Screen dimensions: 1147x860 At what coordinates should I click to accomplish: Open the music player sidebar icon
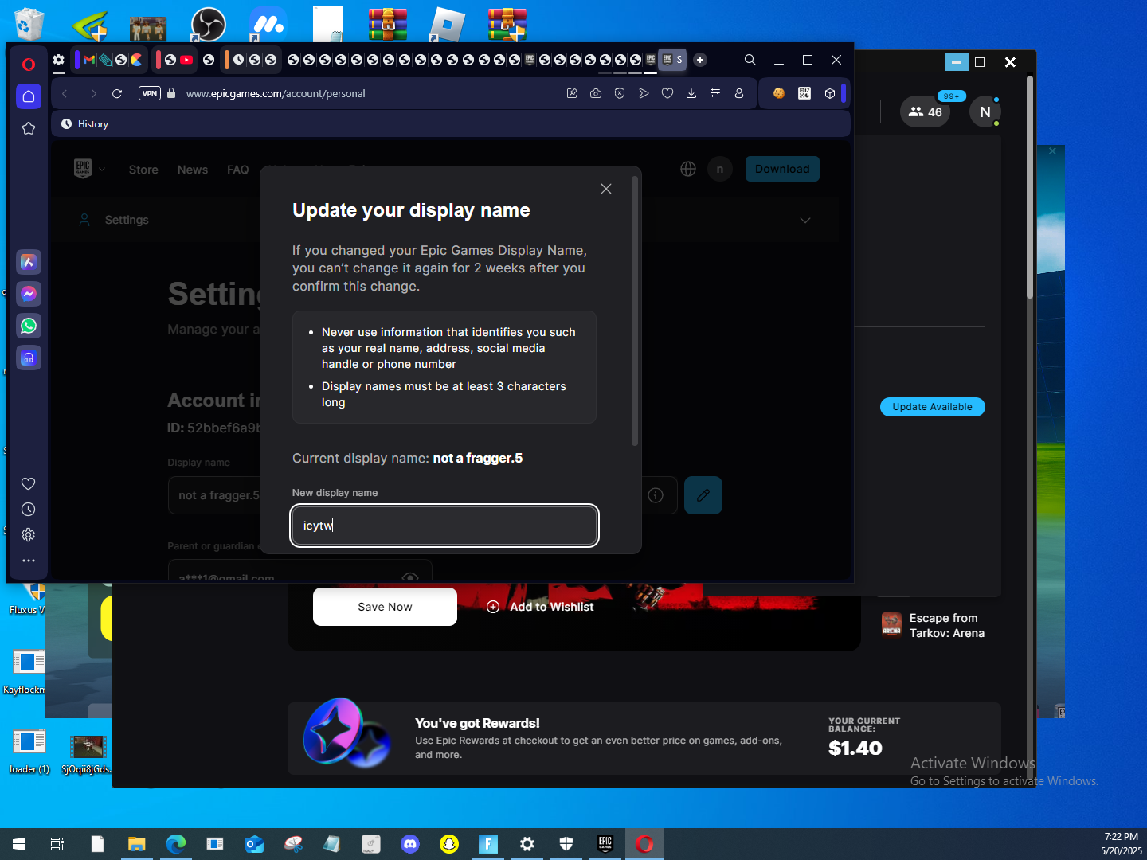point(29,358)
